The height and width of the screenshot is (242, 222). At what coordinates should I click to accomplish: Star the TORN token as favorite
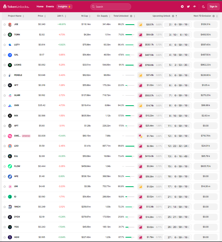[x=5, y=35]
